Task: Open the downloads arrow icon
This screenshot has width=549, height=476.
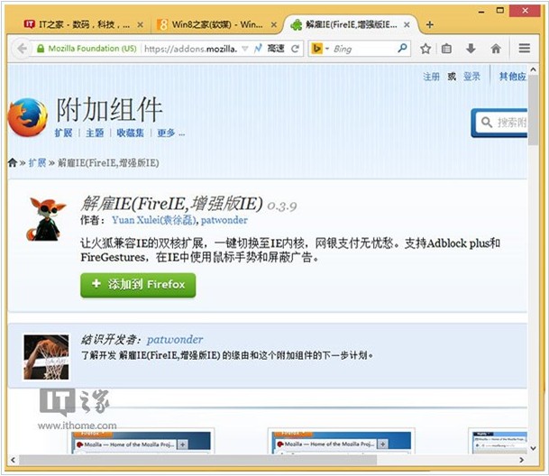Action: point(471,49)
